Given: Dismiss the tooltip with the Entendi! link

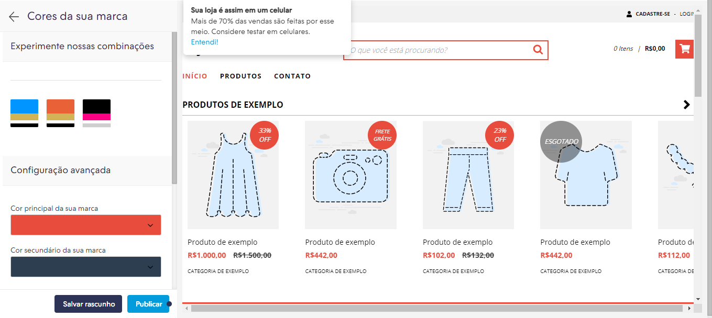Looking at the screenshot, I should pos(204,42).
